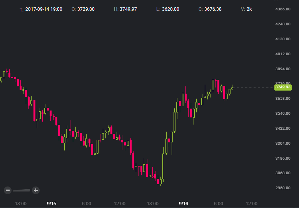Click the dashed current price line
This screenshot has height=208, width=299.
[254, 87]
